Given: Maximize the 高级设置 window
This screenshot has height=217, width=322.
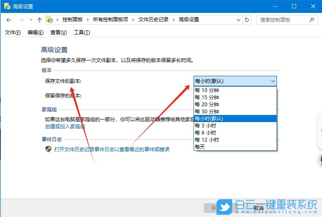Looking at the screenshot, I should (294, 6).
